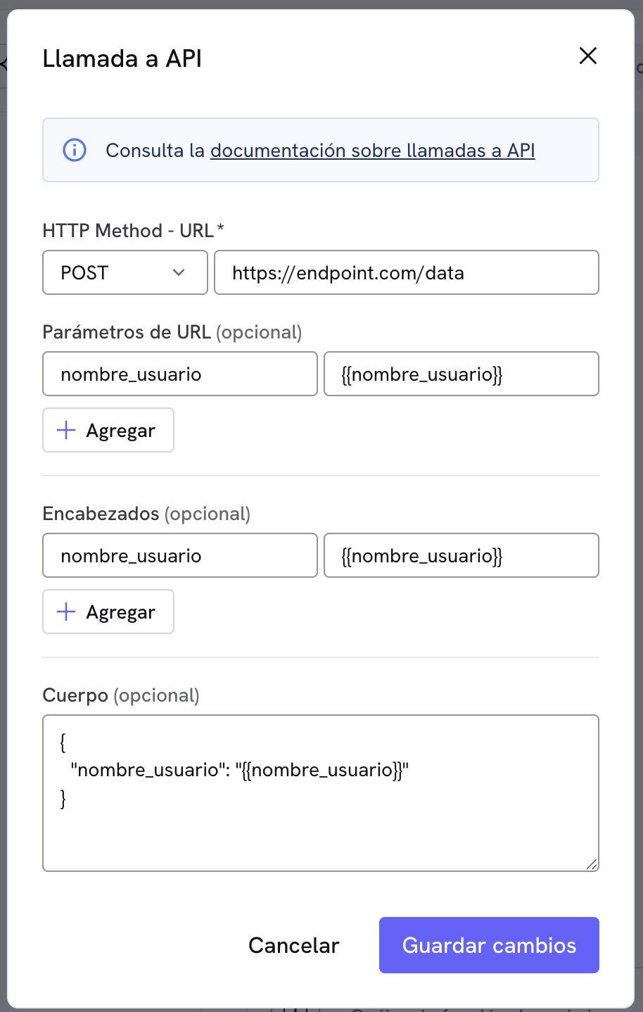The height and width of the screenshot is (1012, 643).
Task: Click the resize handle of the Cuerpo textarea
Action: 593,865
